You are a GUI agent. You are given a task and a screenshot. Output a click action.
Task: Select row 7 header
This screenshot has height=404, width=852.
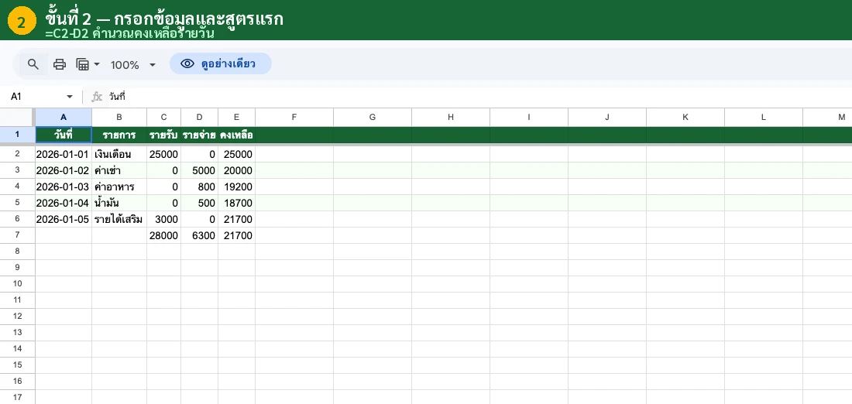pos(17,235)
